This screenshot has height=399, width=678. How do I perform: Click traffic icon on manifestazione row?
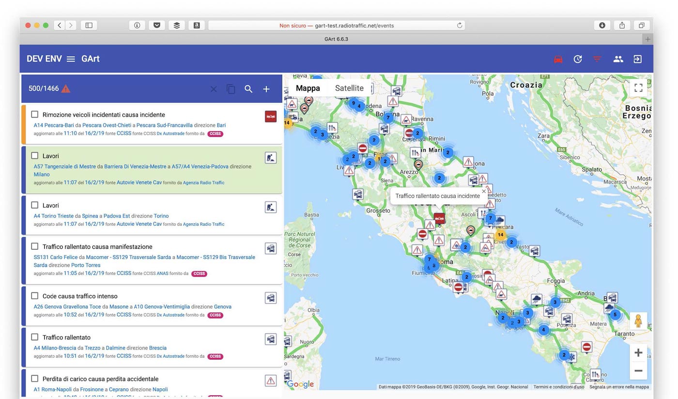(271, 248)
